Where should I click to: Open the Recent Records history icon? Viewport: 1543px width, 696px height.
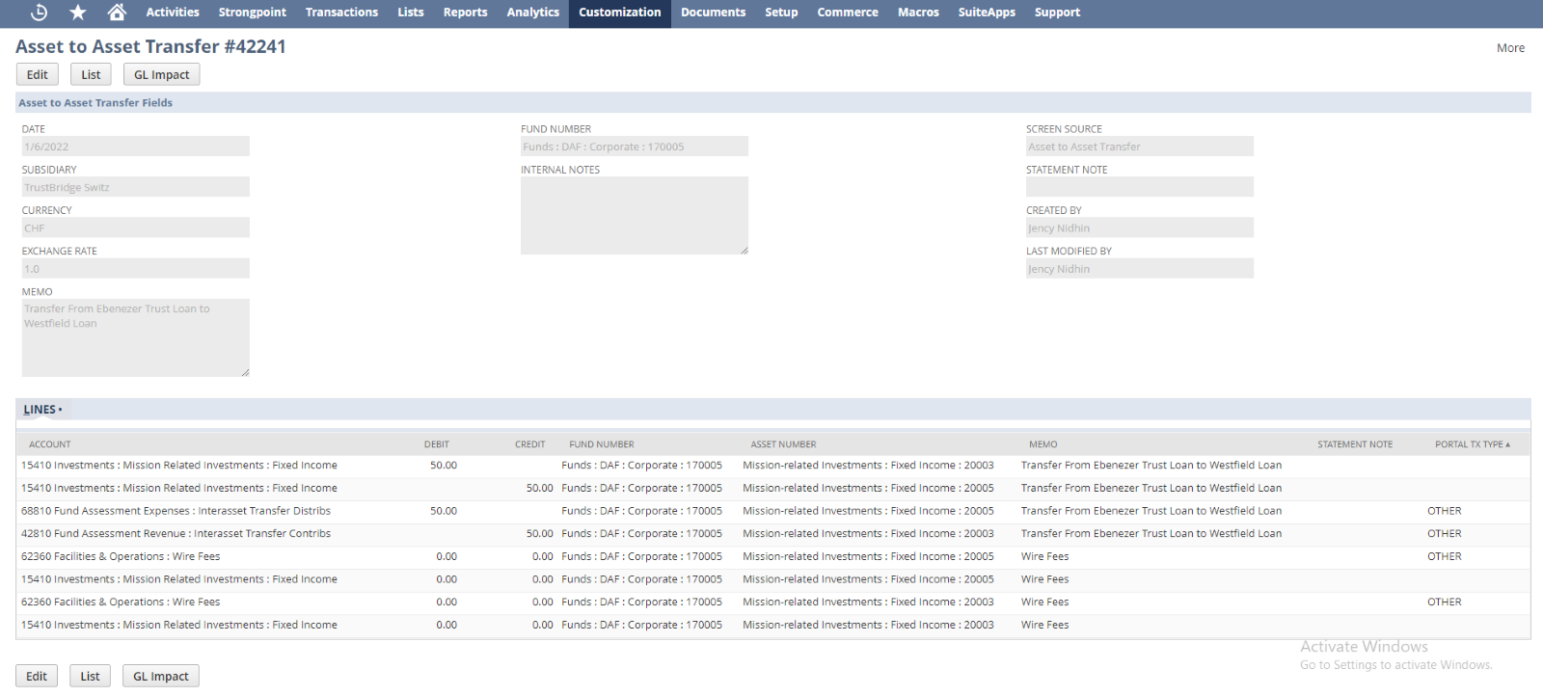[x=39, y=13]
